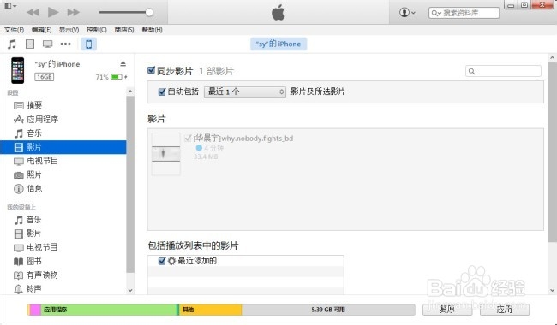This screenshot has height=325, width=557.
Task: Open the account user icon menu
Action: [407, 13]
